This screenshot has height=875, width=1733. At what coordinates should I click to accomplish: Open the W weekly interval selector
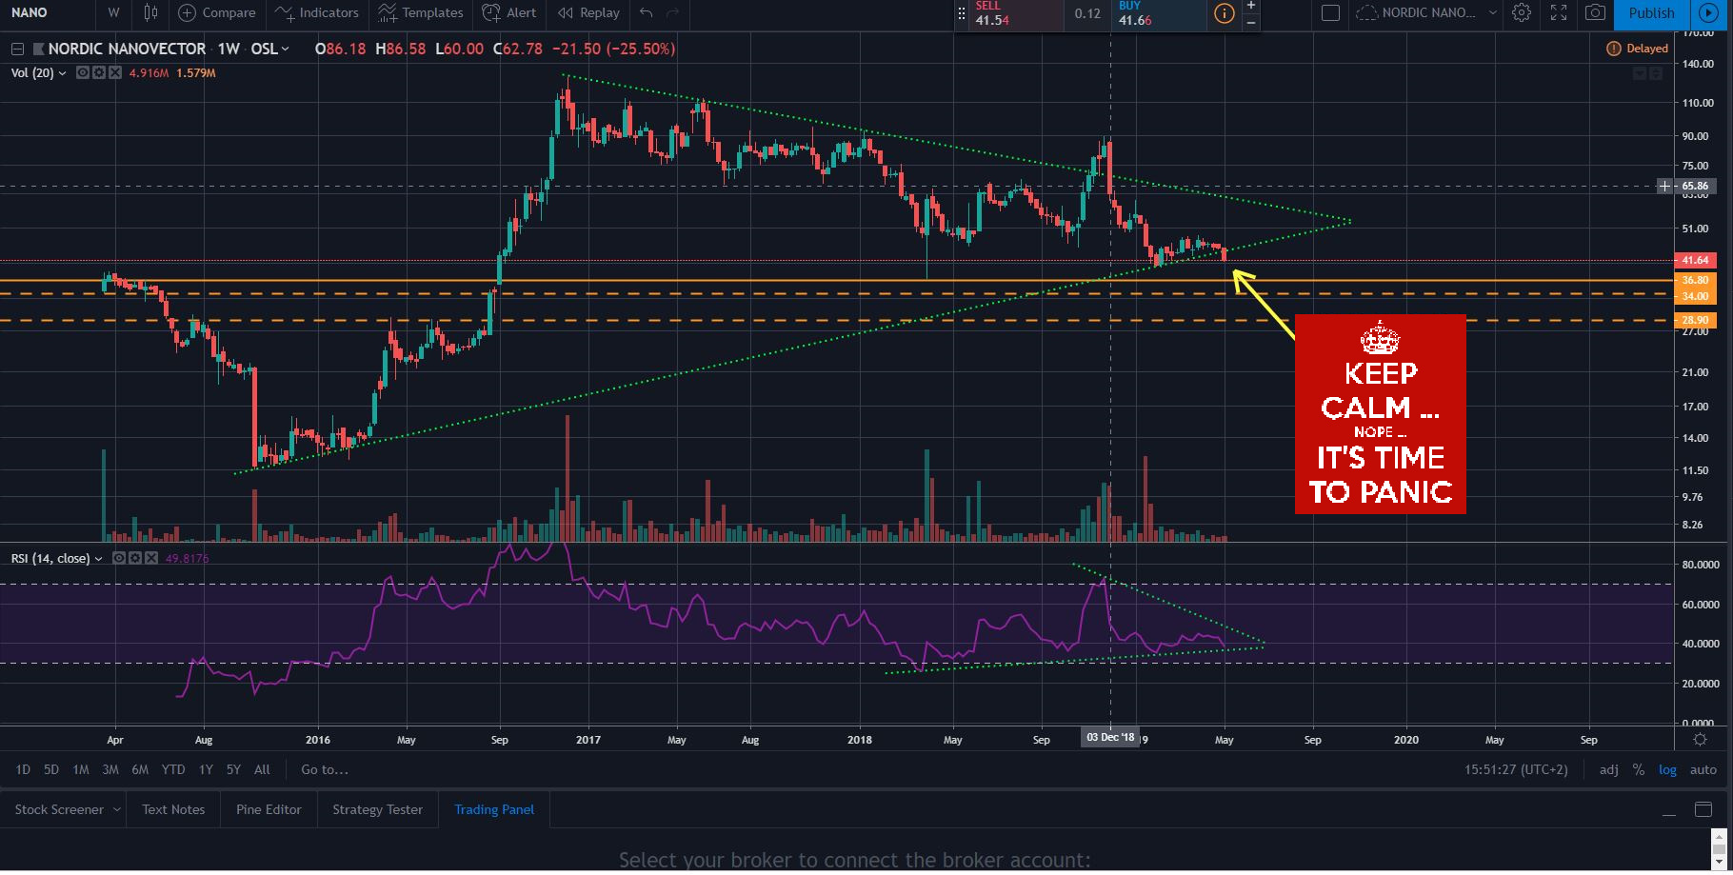click(113, 12)
